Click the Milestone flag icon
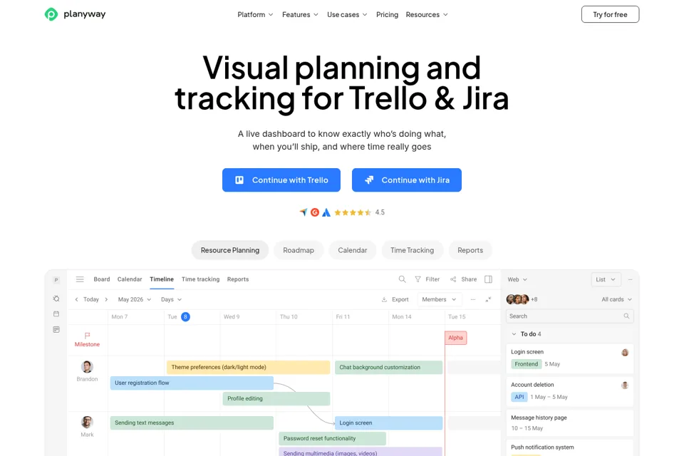Screen dimensions: 684x456 [87, 335]
